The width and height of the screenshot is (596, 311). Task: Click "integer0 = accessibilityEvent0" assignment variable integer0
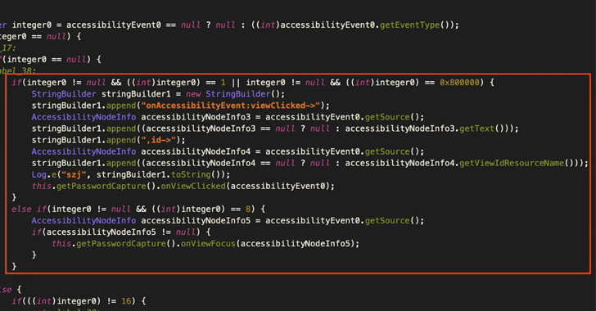point(32,25)
